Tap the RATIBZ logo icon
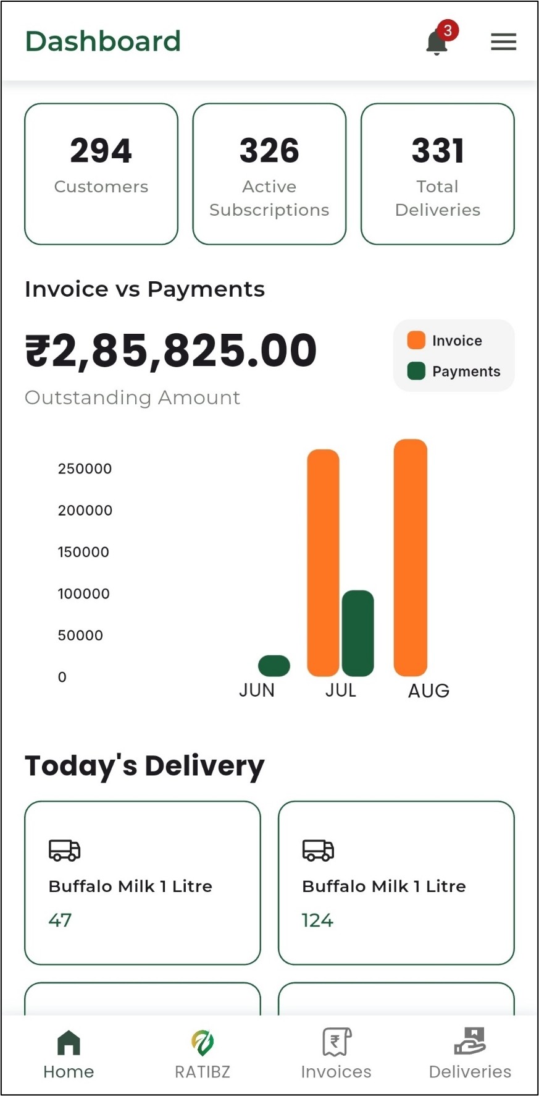This screenshot has width=539, height=1096. (x=202, y=1042)
